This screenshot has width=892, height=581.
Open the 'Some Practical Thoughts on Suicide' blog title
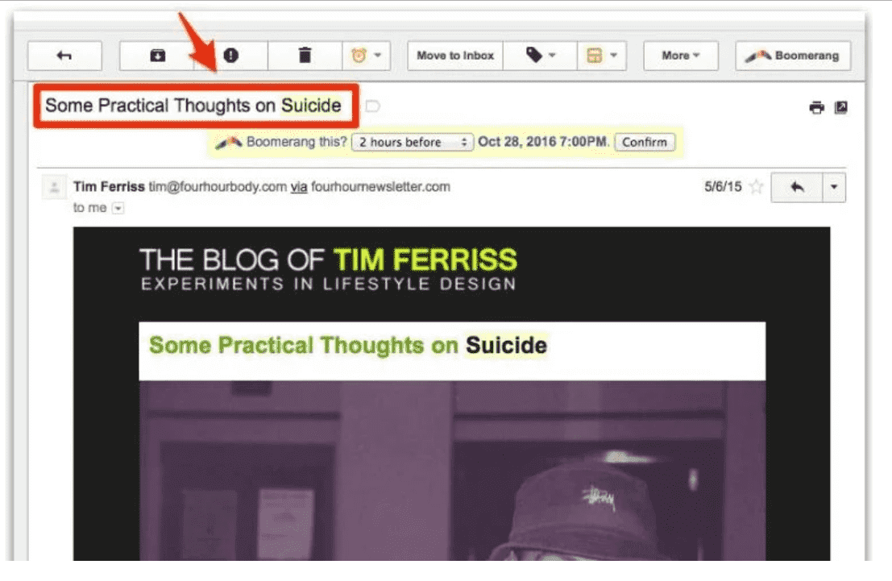(x=347, y=345)
